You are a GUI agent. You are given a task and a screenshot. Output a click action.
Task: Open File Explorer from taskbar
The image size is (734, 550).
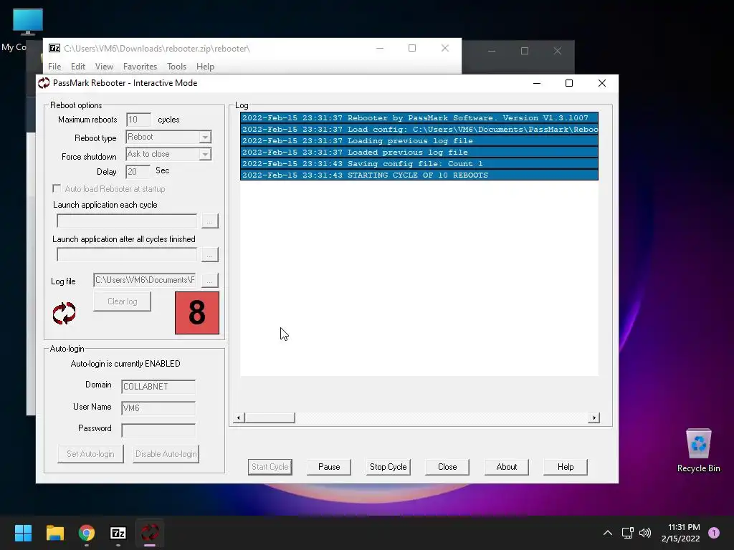click(x=54, y=533)
